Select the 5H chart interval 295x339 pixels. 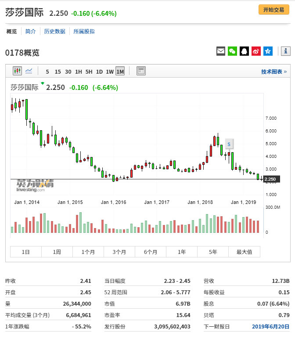89,72
